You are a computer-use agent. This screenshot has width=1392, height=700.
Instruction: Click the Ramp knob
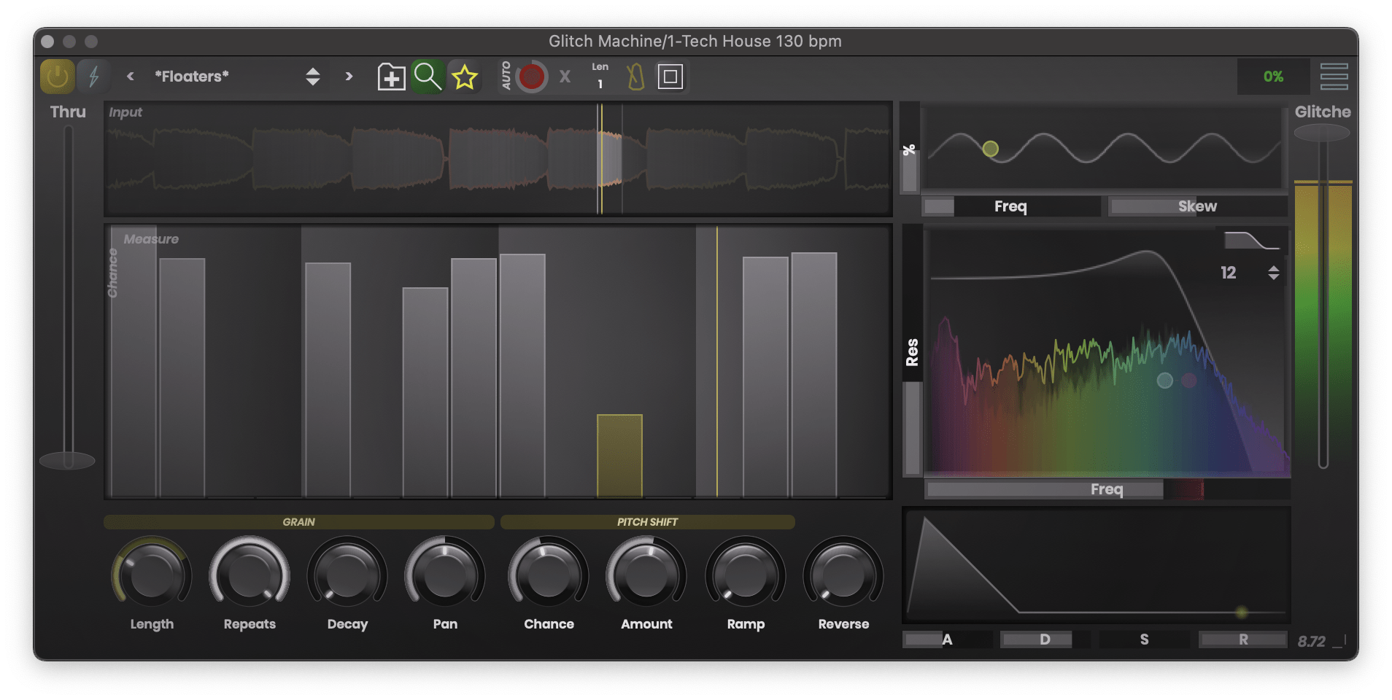[x=746, y=575]
